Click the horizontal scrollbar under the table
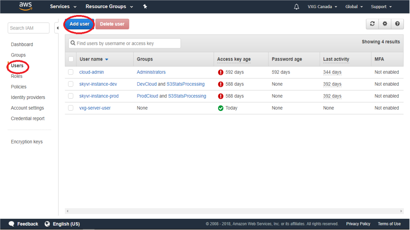The width and height of the screenshot is (410, 230). [234, 211]
